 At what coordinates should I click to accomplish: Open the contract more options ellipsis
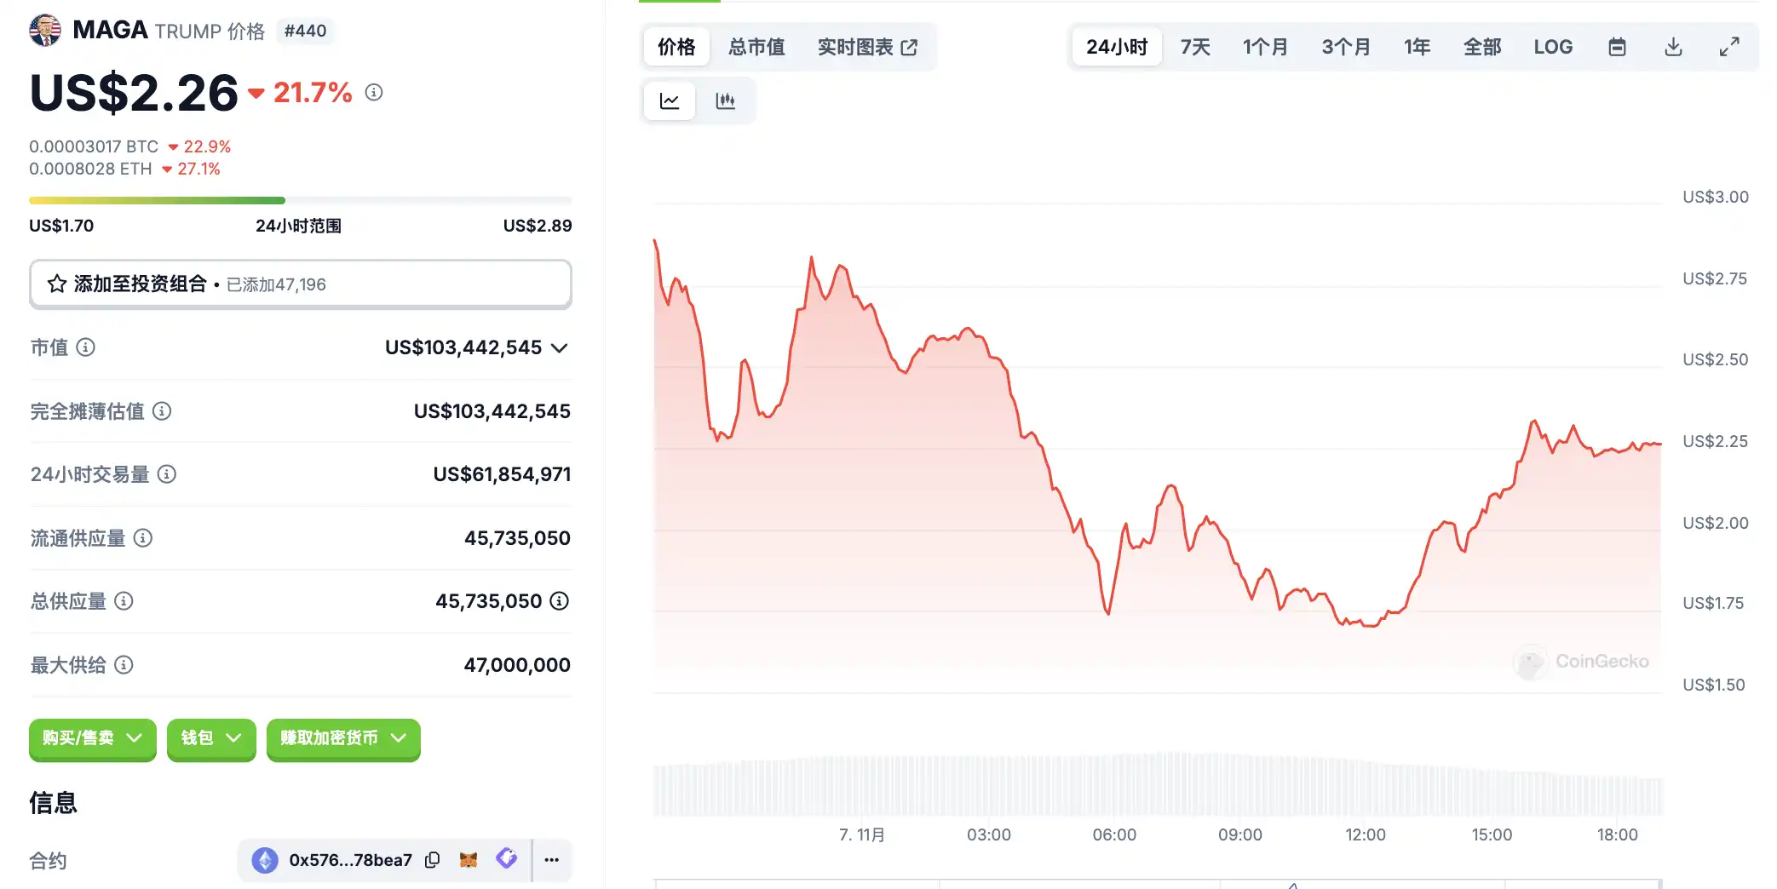point(552,860)
